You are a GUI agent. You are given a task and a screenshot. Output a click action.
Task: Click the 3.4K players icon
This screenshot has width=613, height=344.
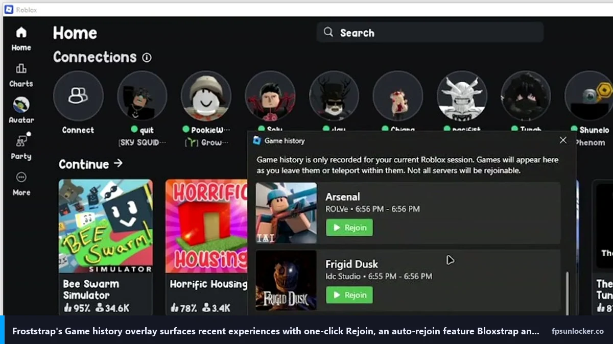[206, 308]
